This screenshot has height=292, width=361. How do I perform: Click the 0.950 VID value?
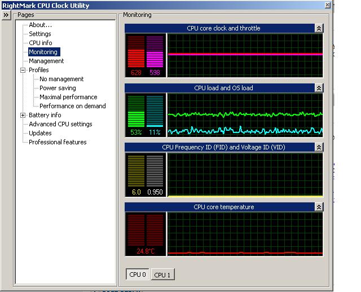point(155,192)
